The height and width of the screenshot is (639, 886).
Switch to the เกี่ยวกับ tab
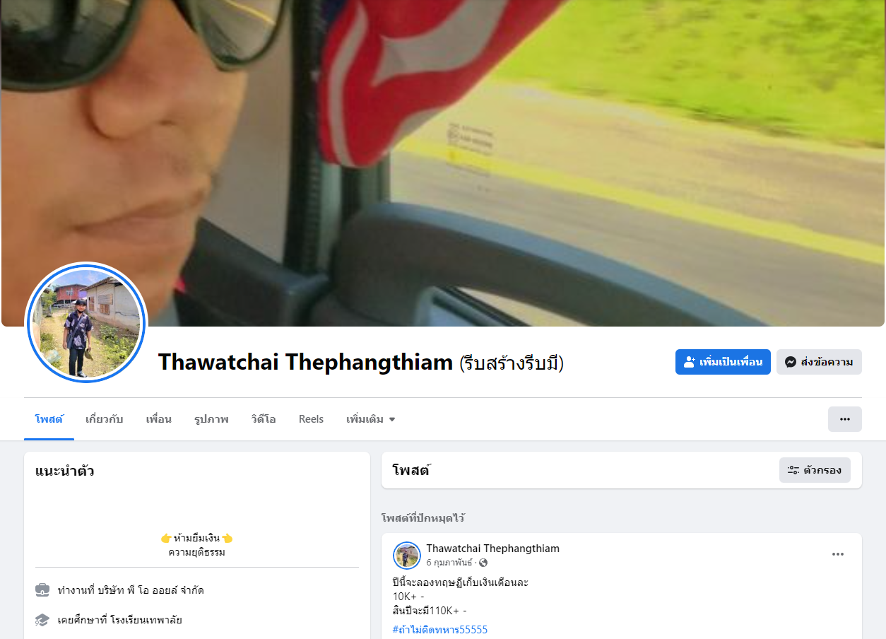pos(104,419)
